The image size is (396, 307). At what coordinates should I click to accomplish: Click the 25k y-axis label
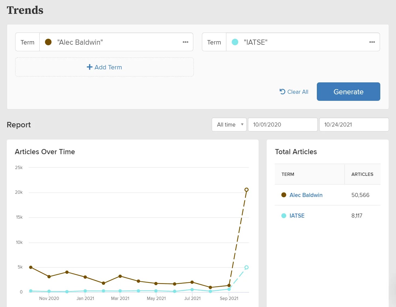point(19,167)
